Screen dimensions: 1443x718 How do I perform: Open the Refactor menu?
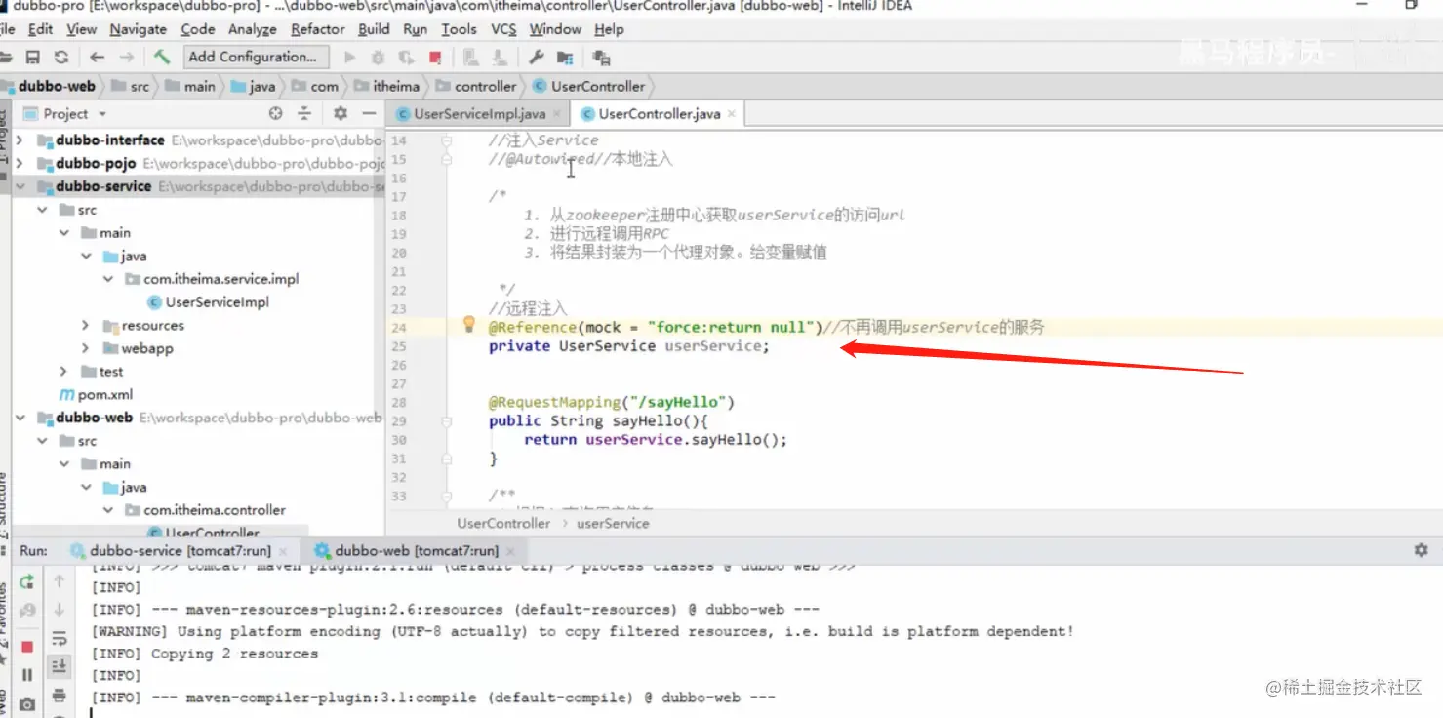click(318, 29)
